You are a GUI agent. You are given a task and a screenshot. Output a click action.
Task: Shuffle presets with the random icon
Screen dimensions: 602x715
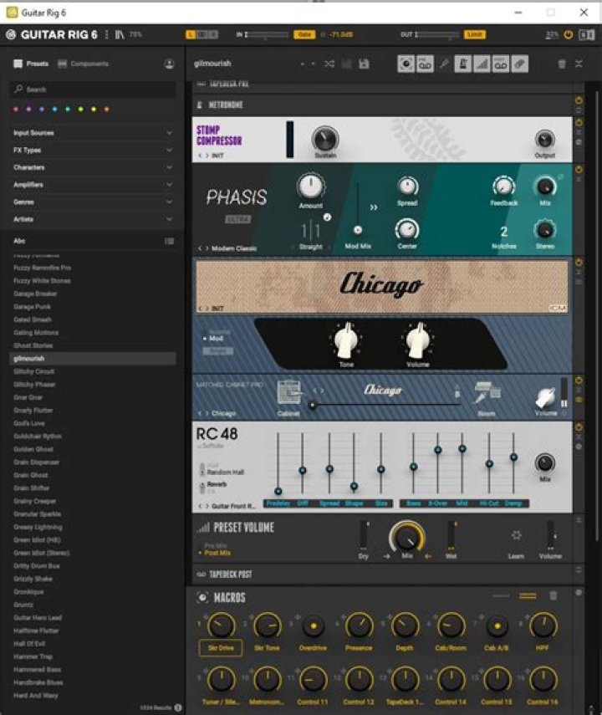point(329,64)
